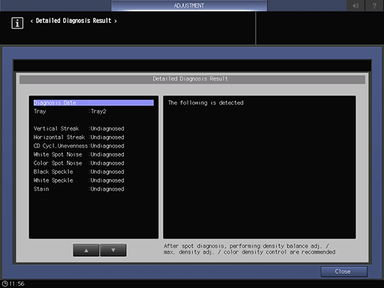The image size is (384, 288).
Task: Select the ADJUSTMENT tab
Action: tap(189, 5)
